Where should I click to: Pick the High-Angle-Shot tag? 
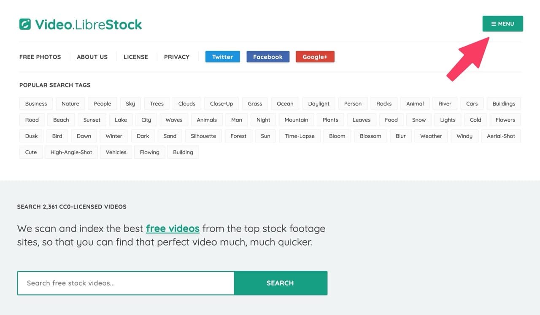pyautogui.click(x=71, y=152)
